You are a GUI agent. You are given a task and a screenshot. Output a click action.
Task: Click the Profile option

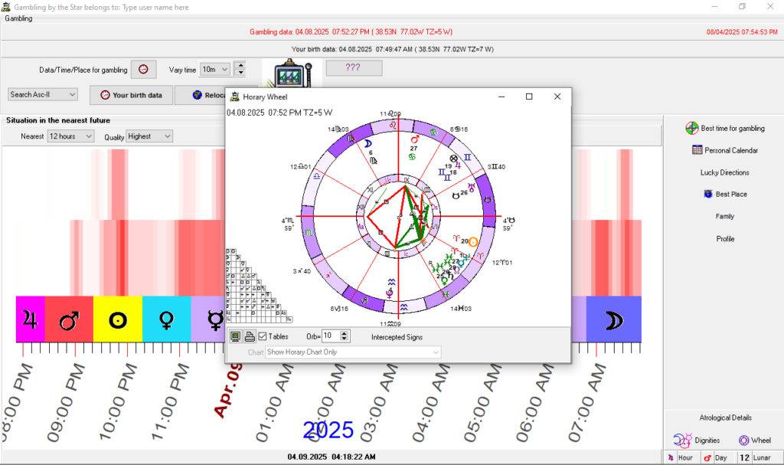pos(725,239)
